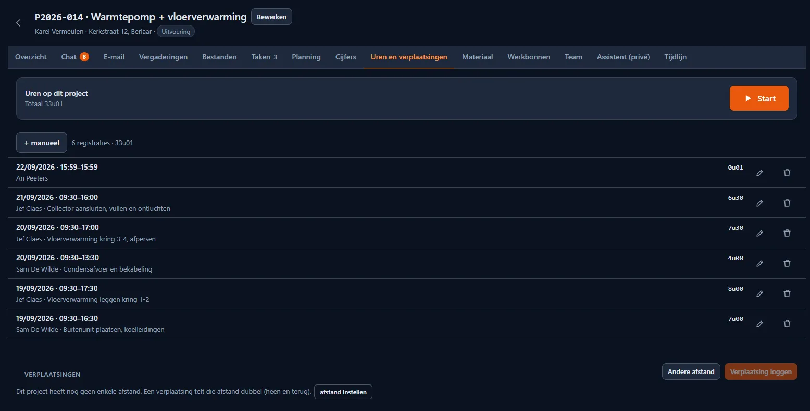Go back using the left chevron arrow
The image size is (810, 411).
(x=18, y=23)
